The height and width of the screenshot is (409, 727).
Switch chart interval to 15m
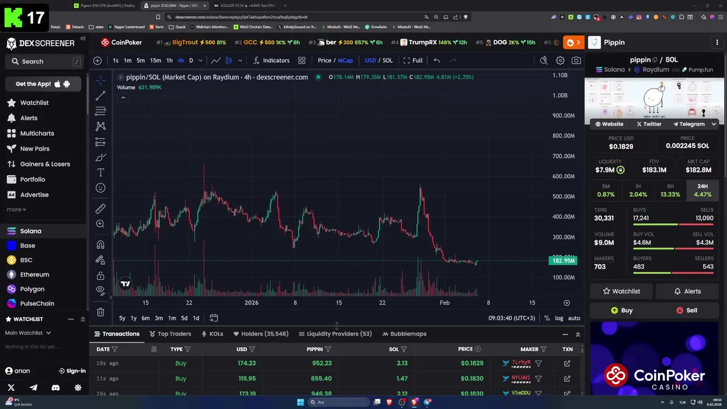click(155, 60)
